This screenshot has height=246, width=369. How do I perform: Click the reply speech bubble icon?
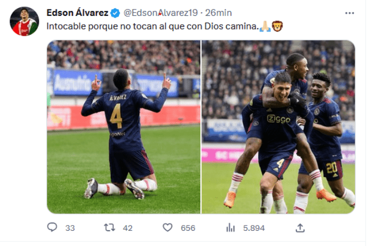pos(52,227)
